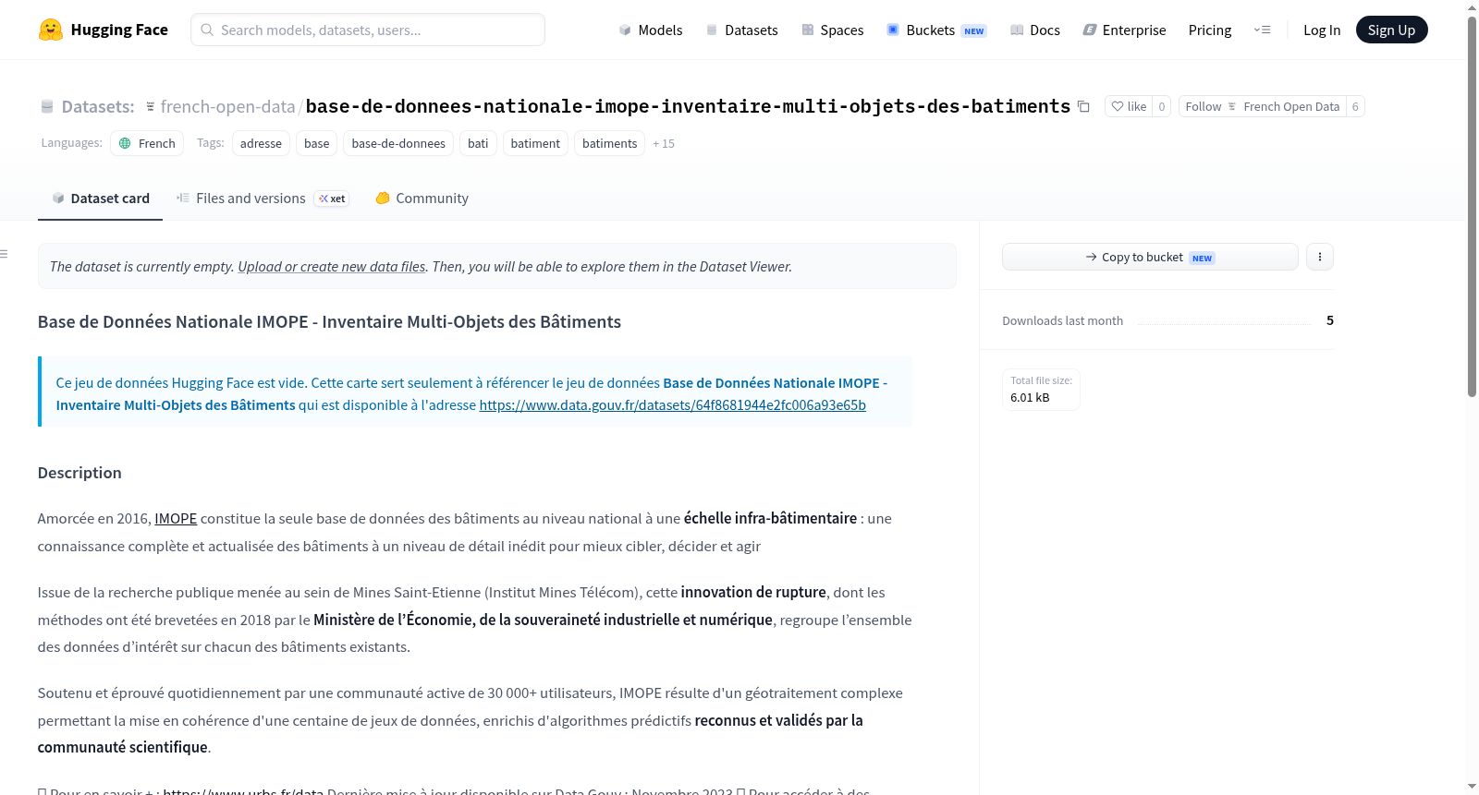
Task: Click the like count 0
Action: click(1162, 107)
